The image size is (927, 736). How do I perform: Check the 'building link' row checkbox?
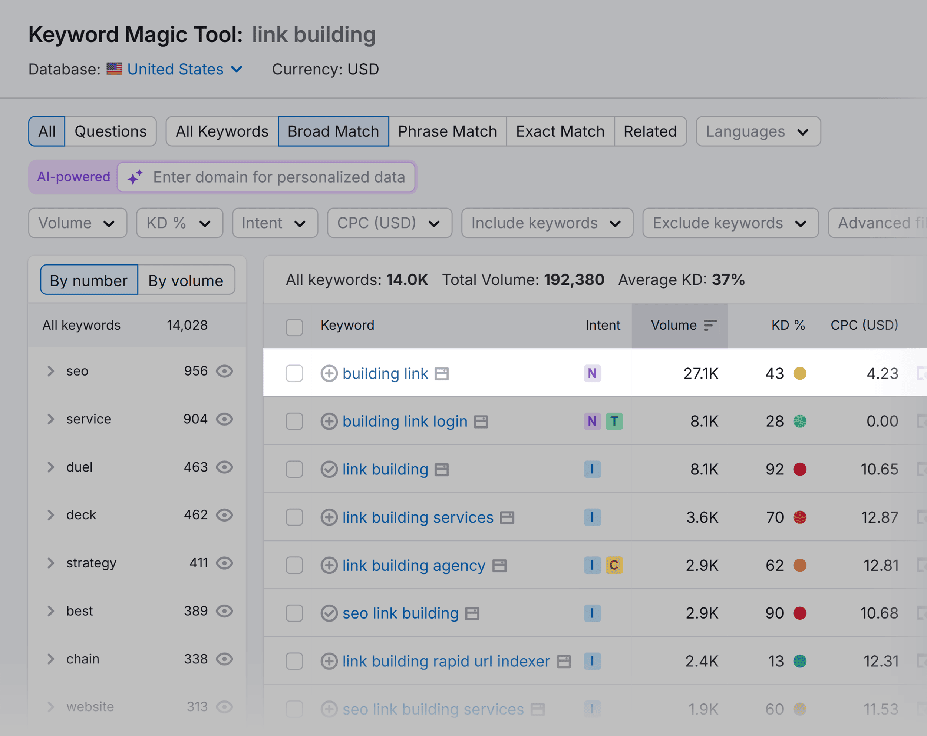pos(294,373)
